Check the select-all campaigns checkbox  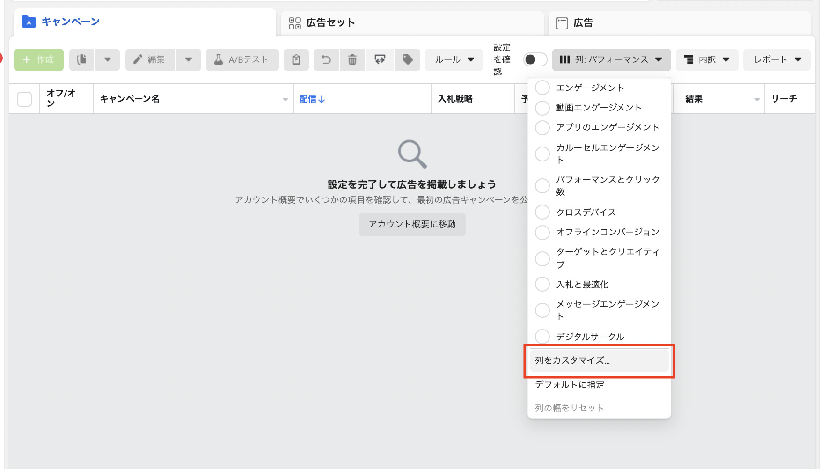[24, 99]
